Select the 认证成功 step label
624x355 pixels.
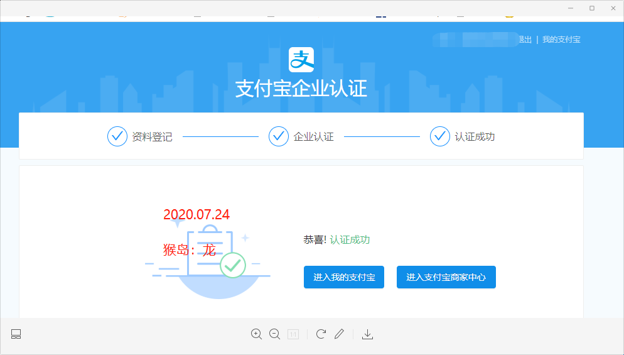tap(475, 137)
